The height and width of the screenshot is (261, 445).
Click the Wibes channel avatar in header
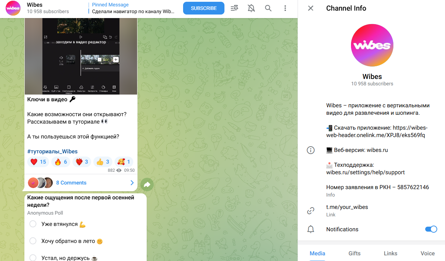point(13,8)
